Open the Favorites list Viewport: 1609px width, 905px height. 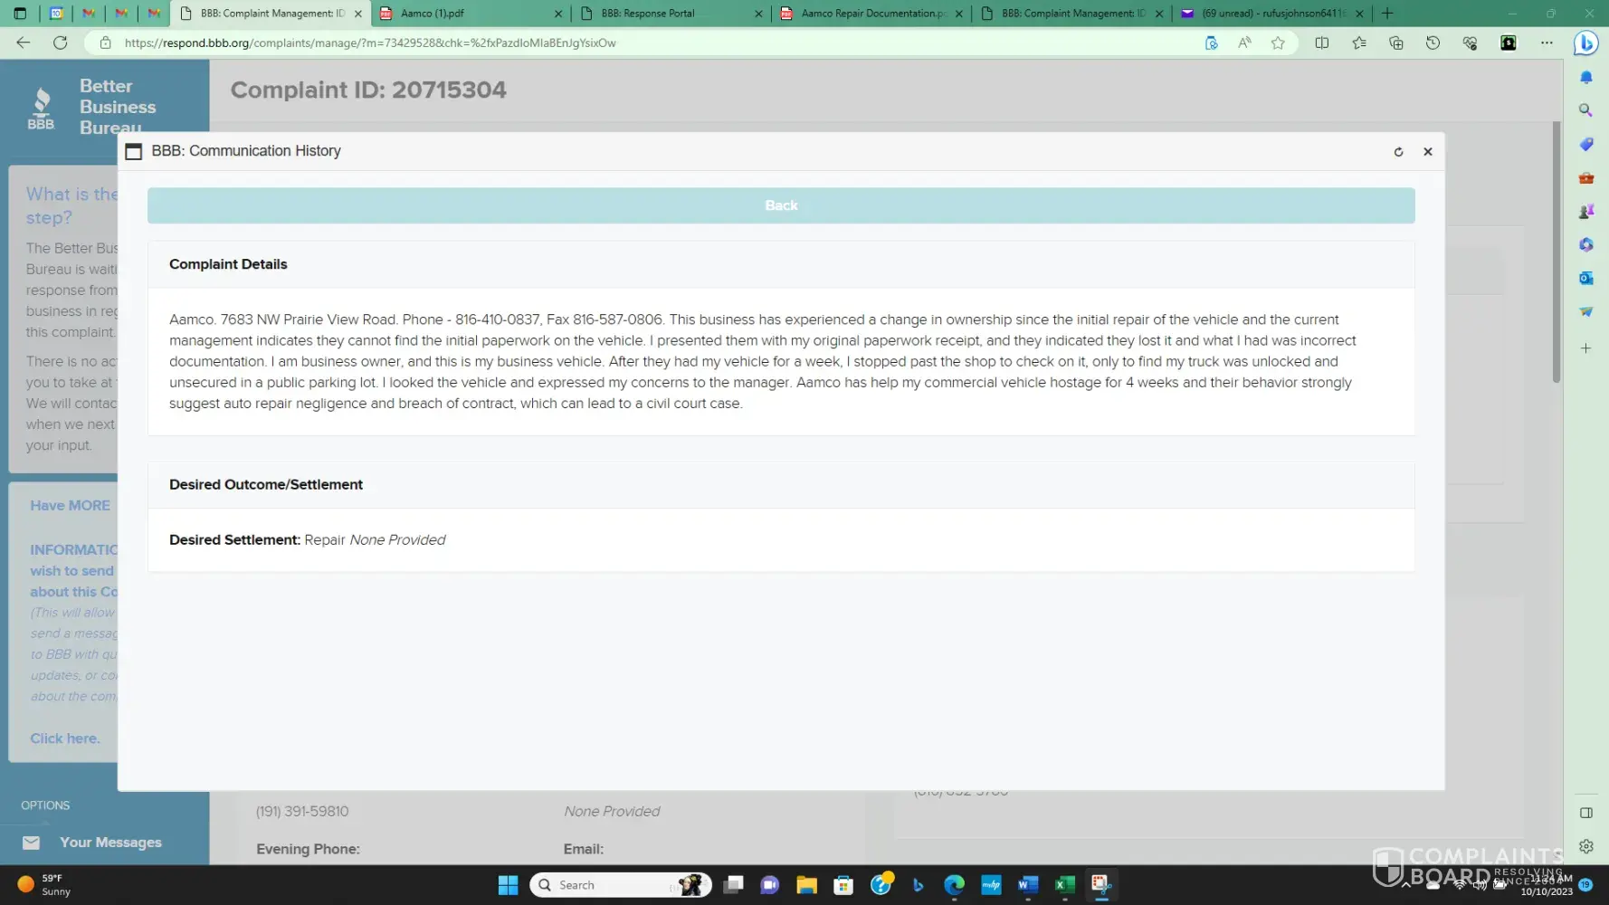pyautogui.click(x=1359, y=43)
